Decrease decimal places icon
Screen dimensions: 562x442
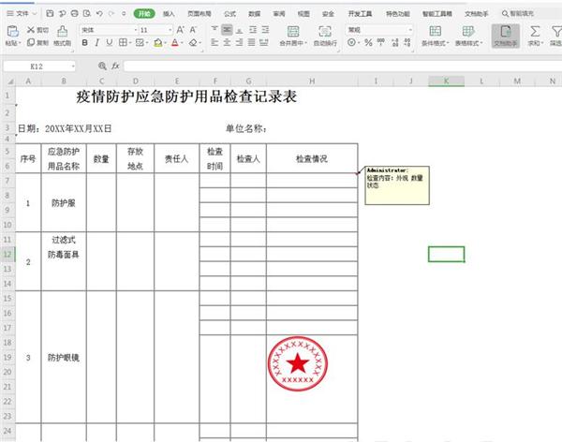tap(407, 43)
